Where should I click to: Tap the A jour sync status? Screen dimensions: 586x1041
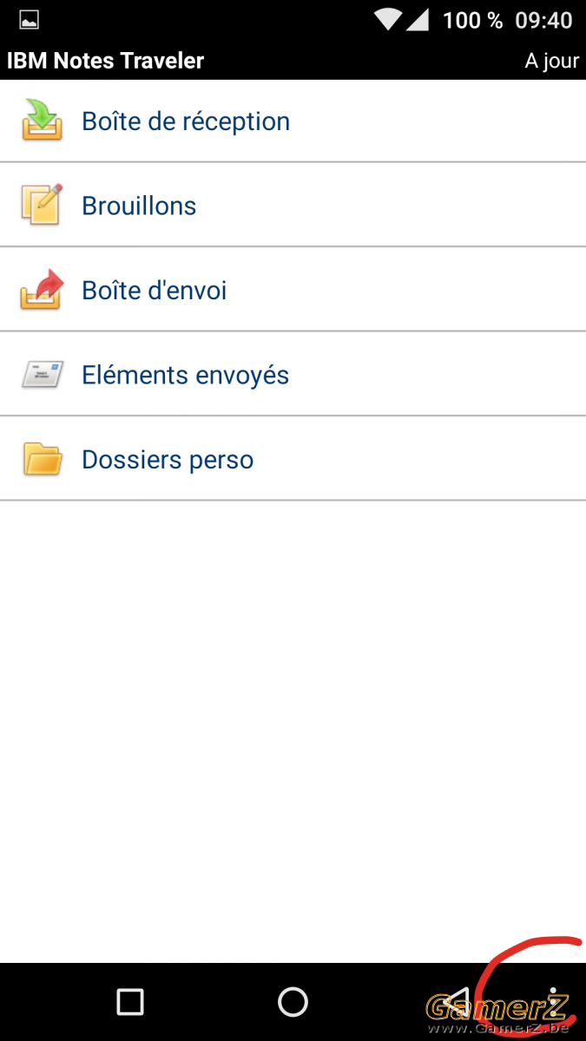click(x=551, y=62)
